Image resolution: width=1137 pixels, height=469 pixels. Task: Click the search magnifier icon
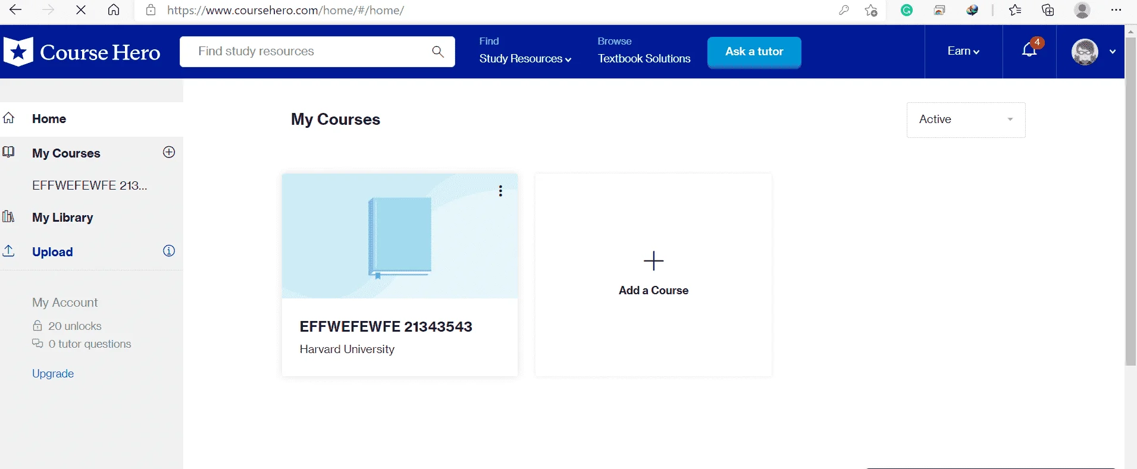click(x=438, y=52)
